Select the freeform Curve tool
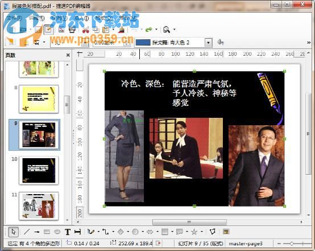 pos(91,232)
